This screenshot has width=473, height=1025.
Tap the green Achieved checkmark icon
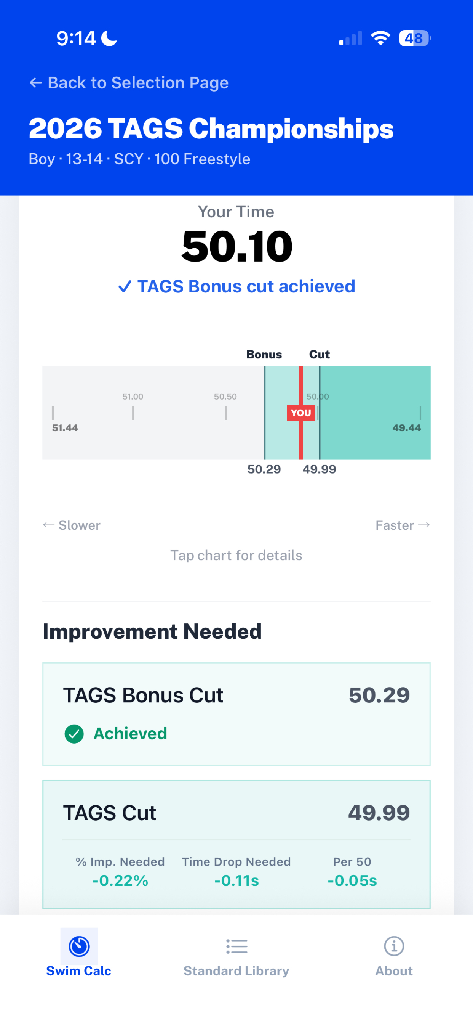[x=74, y=734]
